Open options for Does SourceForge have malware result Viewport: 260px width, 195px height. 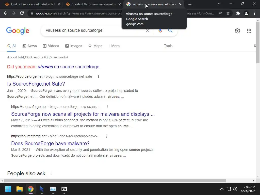point(107,136)
